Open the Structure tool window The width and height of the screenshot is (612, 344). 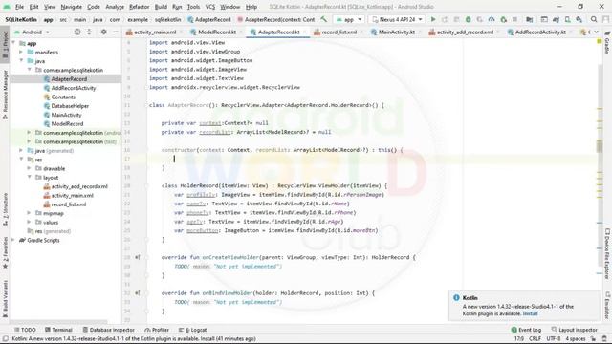[5, 210]
